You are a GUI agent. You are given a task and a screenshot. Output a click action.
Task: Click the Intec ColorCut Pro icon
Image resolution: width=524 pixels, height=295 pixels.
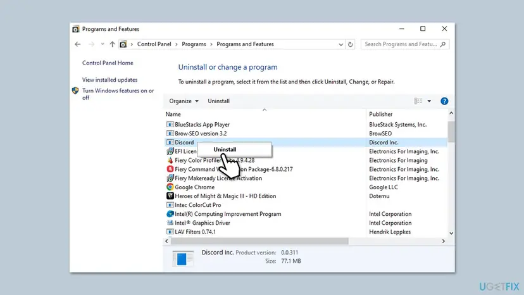coord(170,205)
